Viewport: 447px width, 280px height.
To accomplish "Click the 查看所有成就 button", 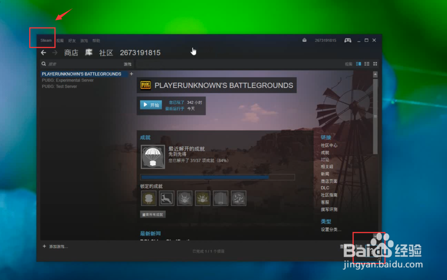I will click(152, 214).
